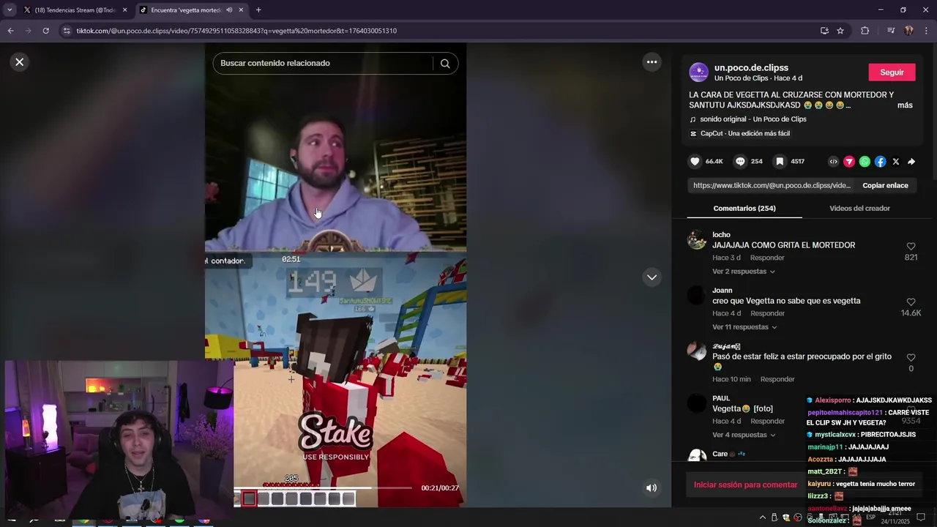Reply to Joann's comment
Viewport: 937px width, 527px height.
click(x=767, y=313)
